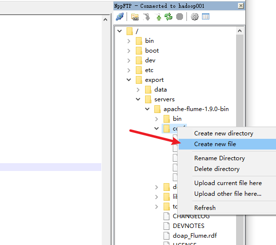Click the NppFTP tree vertical scrollbar thumb
This screenshot has height=245, width=276.
pos(239,80)
